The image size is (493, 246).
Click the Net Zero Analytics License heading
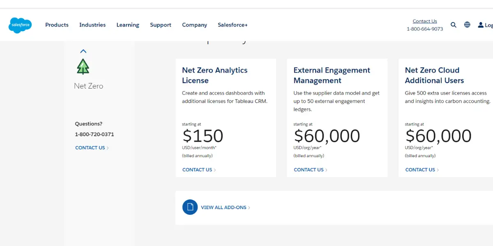pos(215,75)
